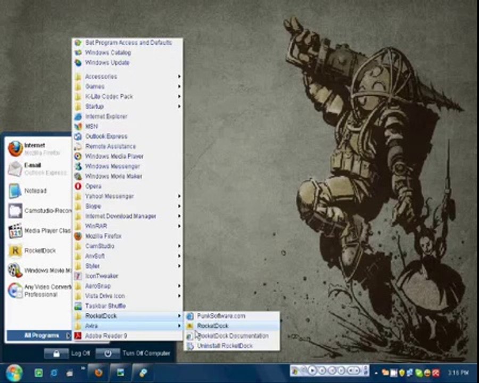The width and height of the screenshot is (479, 383).
Task: Click the red Opera icon
Action: (78, 186)
